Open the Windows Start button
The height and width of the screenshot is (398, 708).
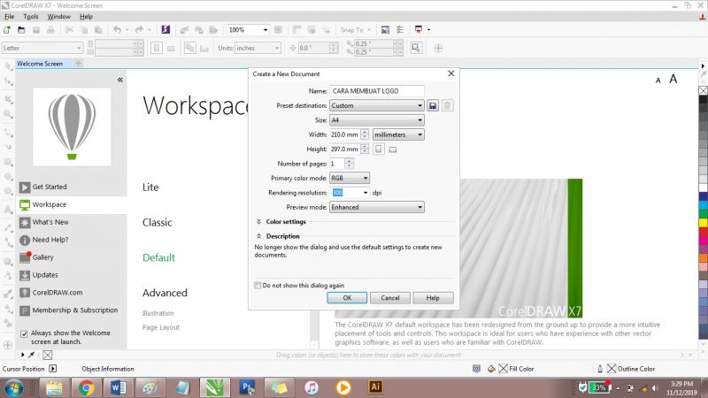pyautogui.click(x=14, y=387)
